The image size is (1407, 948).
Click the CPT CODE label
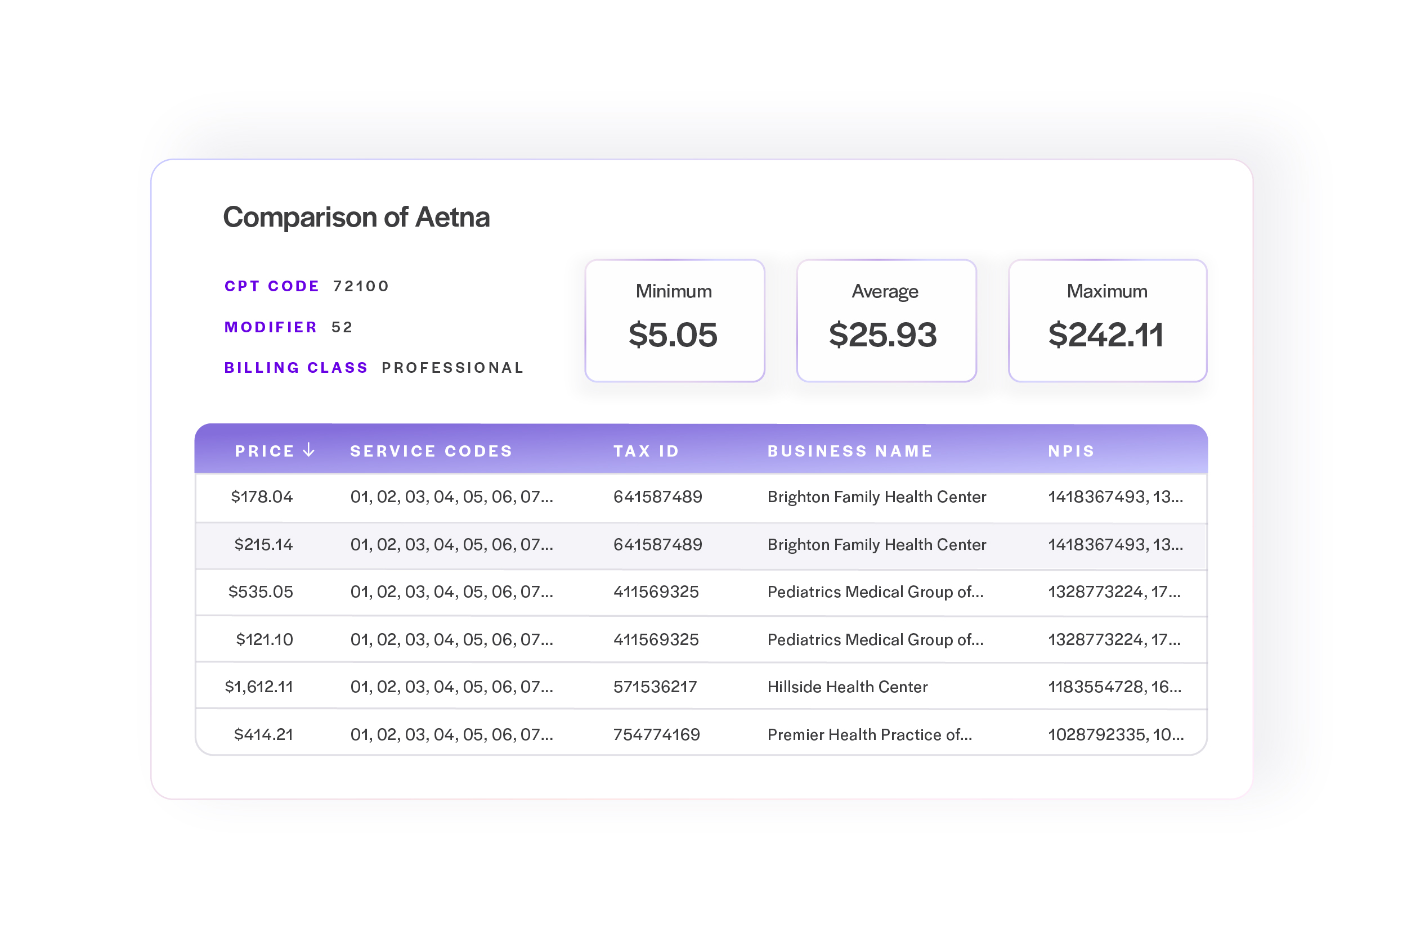click(272, 286)
